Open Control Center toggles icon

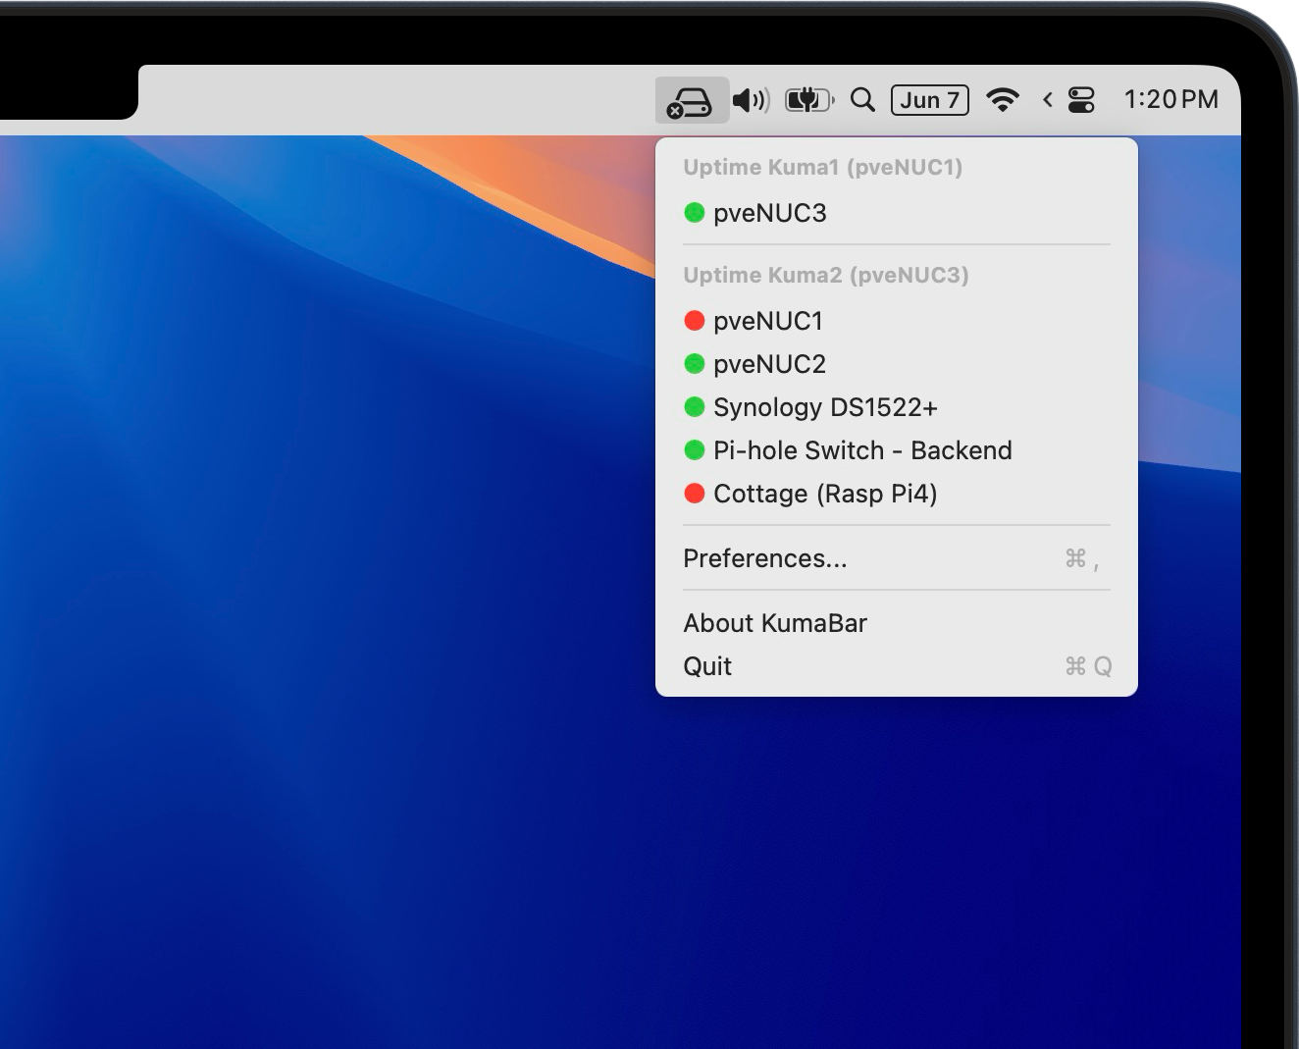point(1081,100)
